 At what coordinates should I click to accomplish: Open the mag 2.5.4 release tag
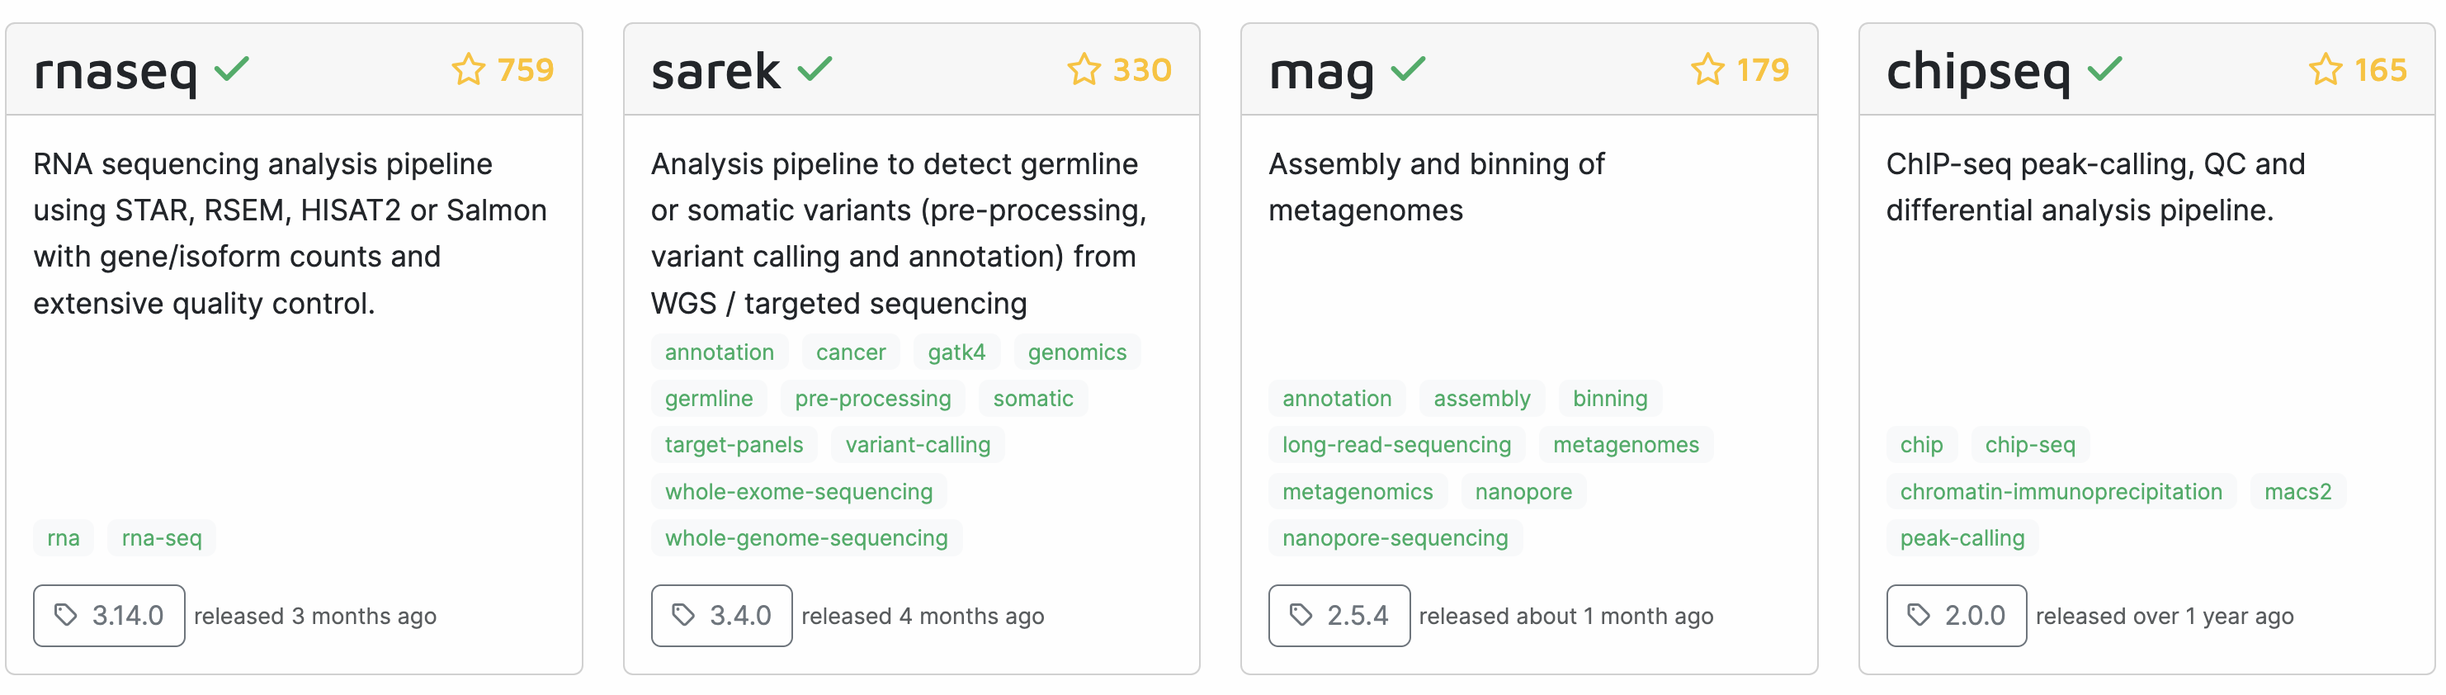pyautogui.click(x=1339, y=615)
